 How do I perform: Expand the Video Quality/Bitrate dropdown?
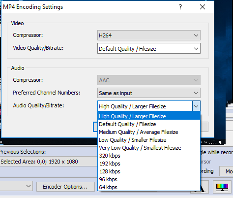point(149,48)
